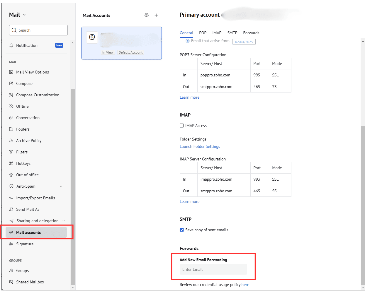Open the 02/04/2025 date picker
The image size is (365, 291).
coord(244,42)
